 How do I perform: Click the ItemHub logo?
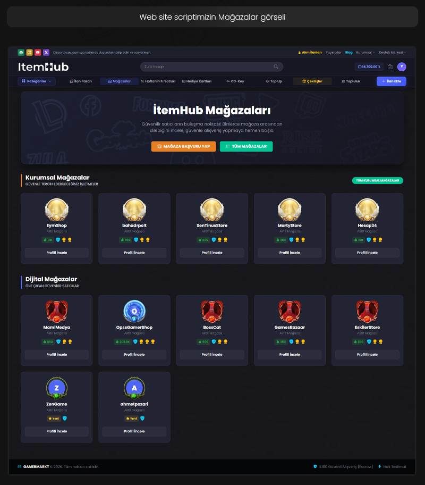point(43,67)
